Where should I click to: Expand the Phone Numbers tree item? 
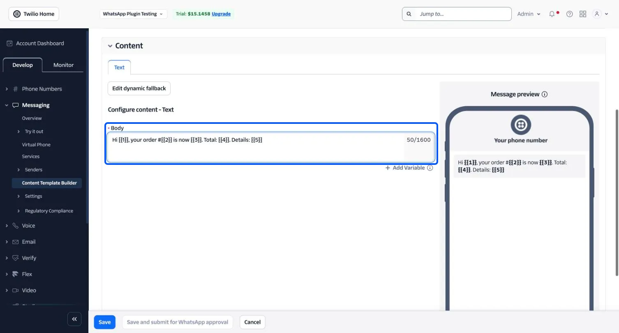7,89
